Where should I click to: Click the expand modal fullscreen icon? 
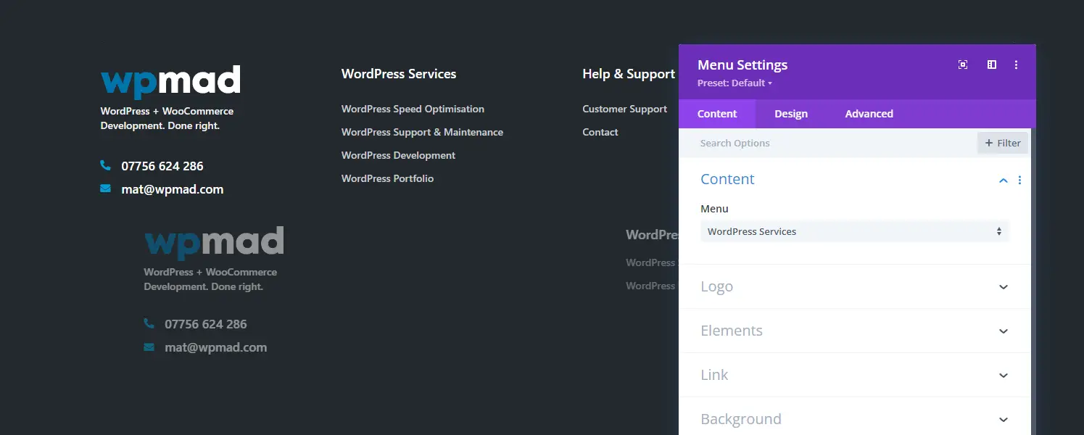click(x=963, y=65)
